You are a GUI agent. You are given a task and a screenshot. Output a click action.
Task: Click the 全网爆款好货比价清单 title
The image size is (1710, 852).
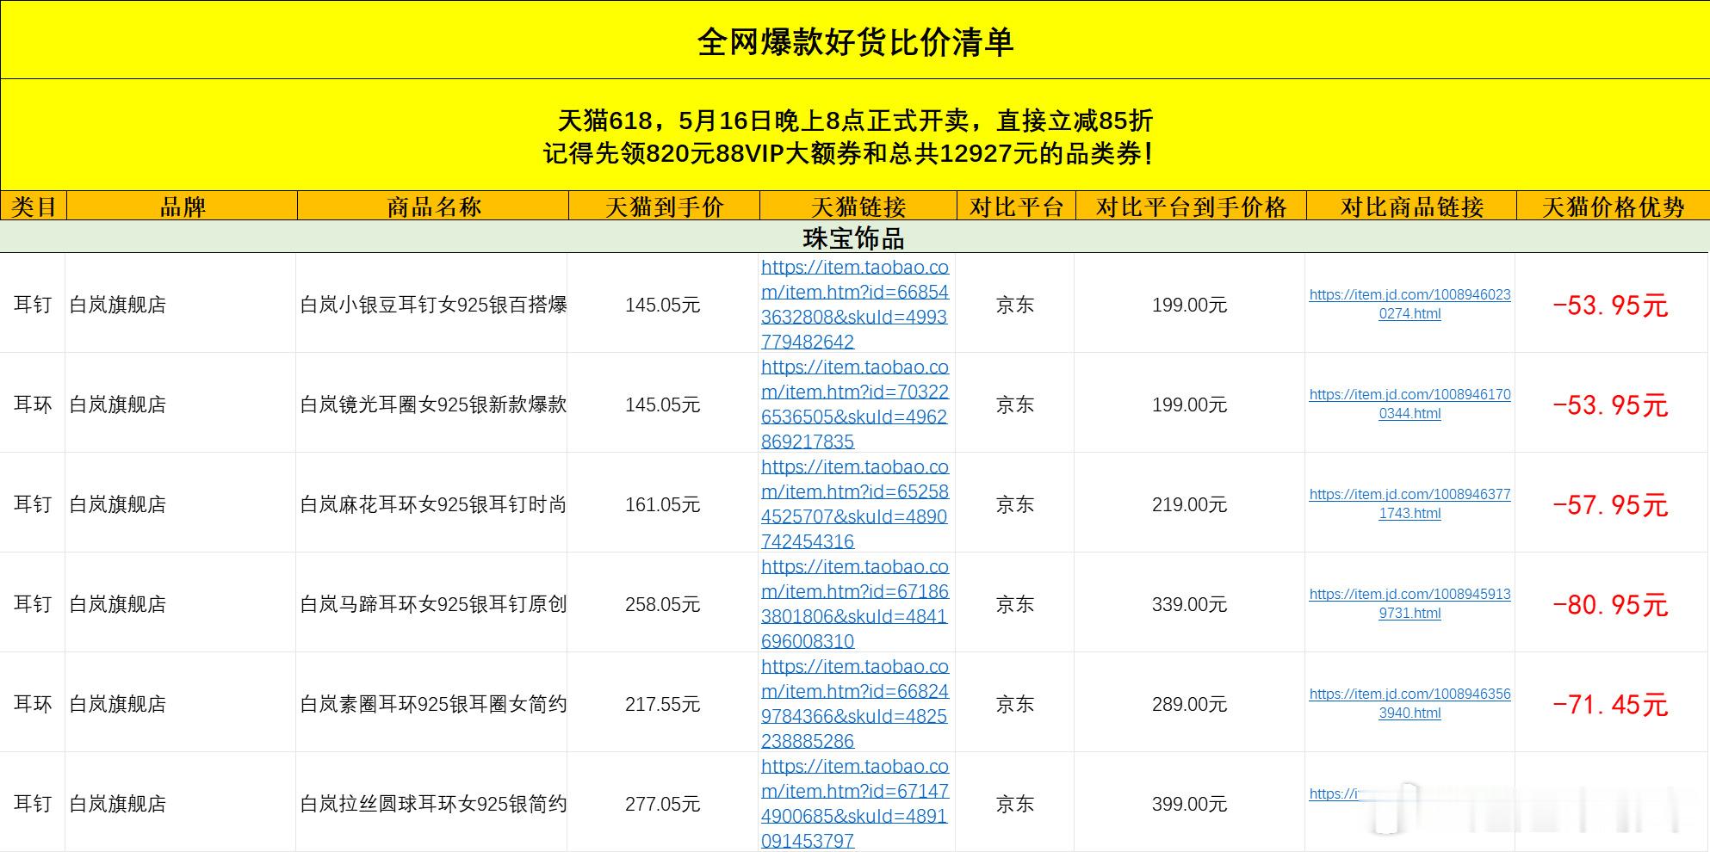pos(855,41)
